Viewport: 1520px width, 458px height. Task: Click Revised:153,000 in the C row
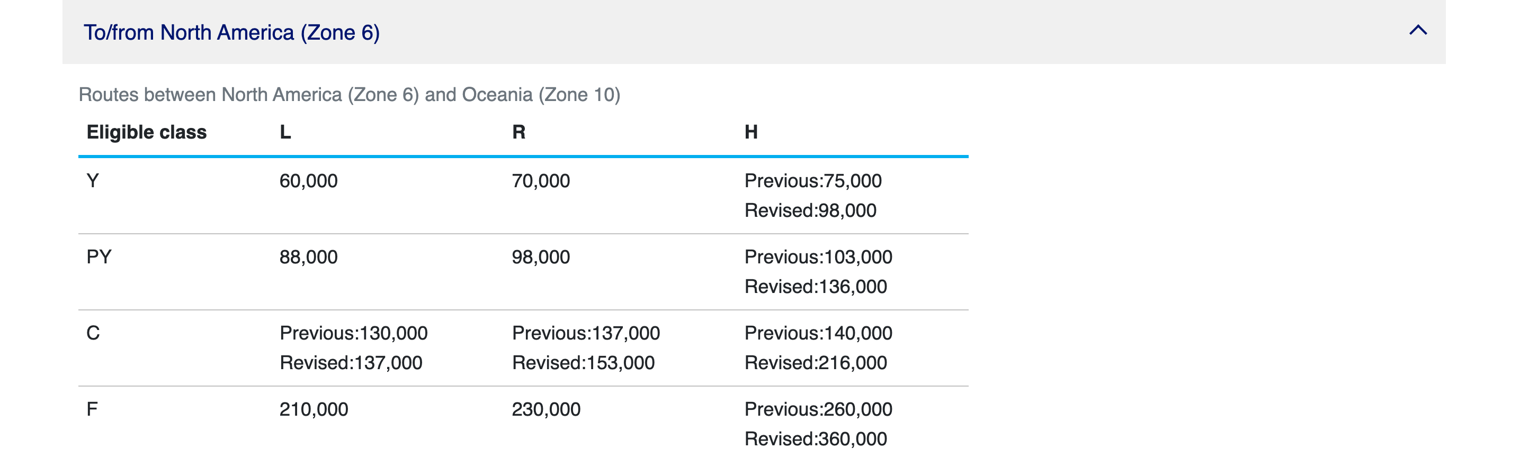point(583,362)
